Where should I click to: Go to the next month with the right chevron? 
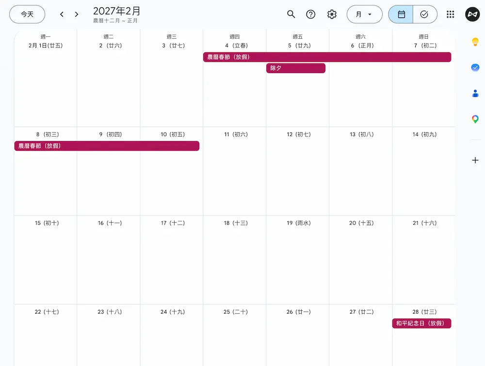tap(77, 14)
